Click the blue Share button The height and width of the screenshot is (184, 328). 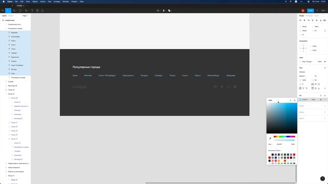coord(311,11)
